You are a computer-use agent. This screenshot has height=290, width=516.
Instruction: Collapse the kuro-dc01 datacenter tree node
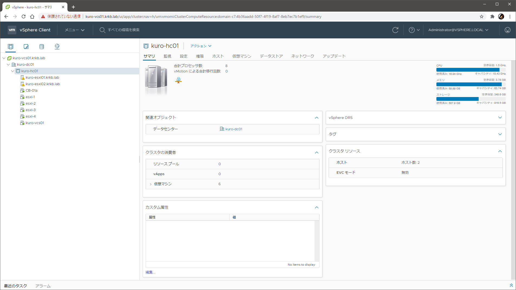click(8, 65)
